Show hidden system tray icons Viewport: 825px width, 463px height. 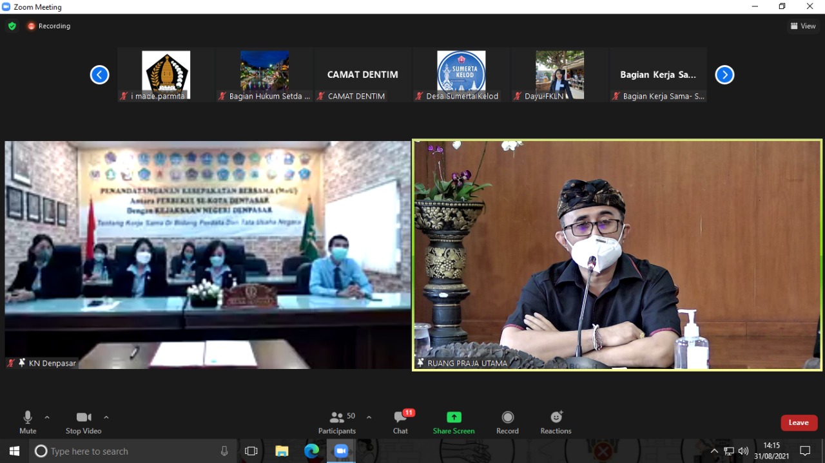pos(714,451)
